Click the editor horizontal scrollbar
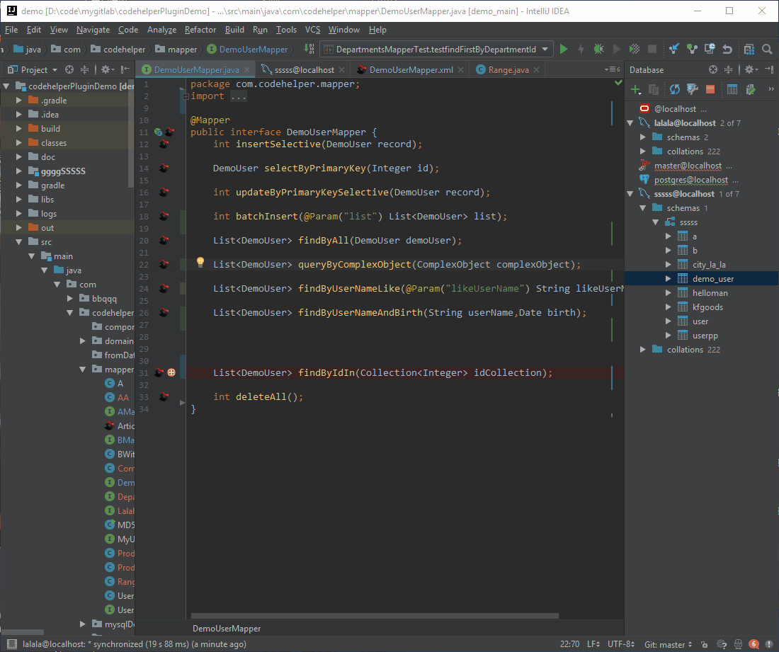 [375, 616]
